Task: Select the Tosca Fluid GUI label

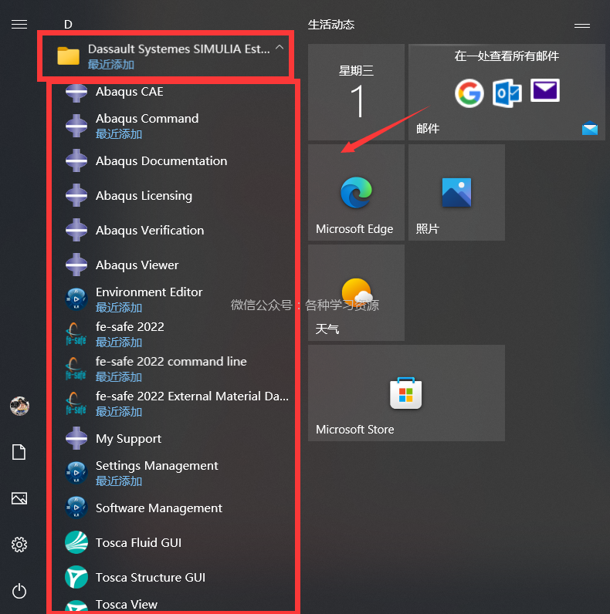Action: (139, 543)
